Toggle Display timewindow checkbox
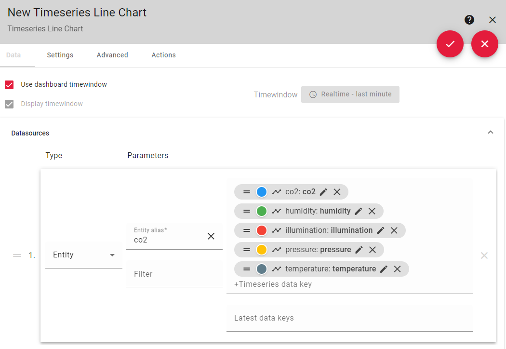The image size is (506, 349). [x=9, y=104]
